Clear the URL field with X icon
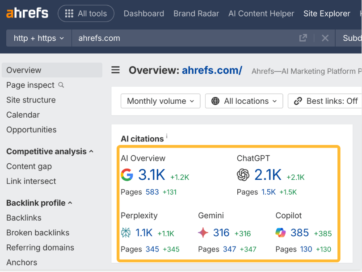 coord(325,38)
